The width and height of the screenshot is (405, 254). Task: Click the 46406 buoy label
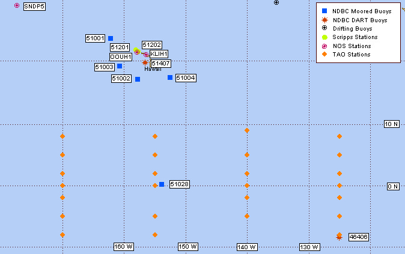pos(359,237)
